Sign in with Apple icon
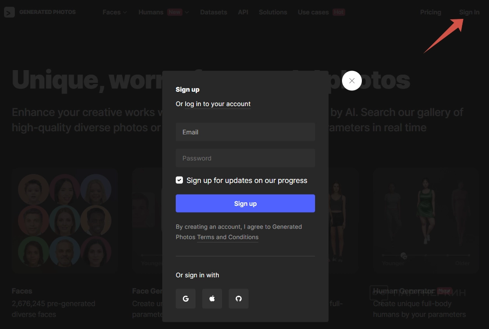489x329 pixels. (x=212, y=298)
